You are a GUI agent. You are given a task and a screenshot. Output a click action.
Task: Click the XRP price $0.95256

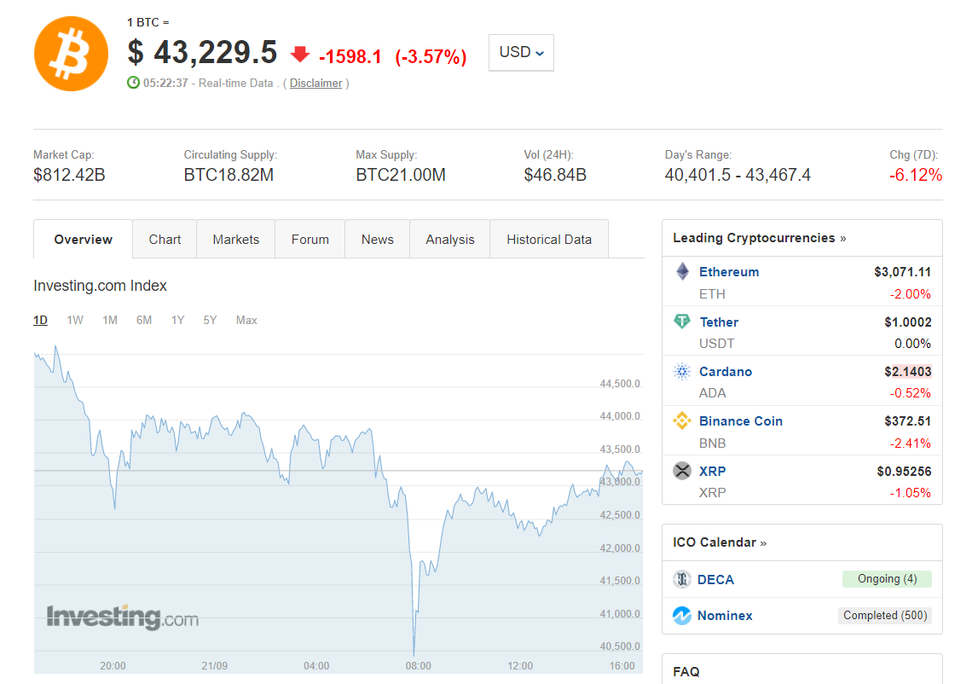click(904, 471)
